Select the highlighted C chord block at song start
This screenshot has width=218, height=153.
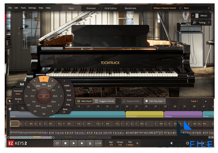click(x=15, y=124)
